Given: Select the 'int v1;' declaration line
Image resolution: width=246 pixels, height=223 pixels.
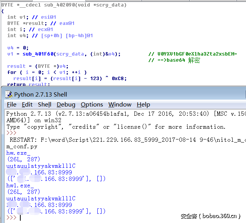Looking at the screenshot, I should (32, 17).
